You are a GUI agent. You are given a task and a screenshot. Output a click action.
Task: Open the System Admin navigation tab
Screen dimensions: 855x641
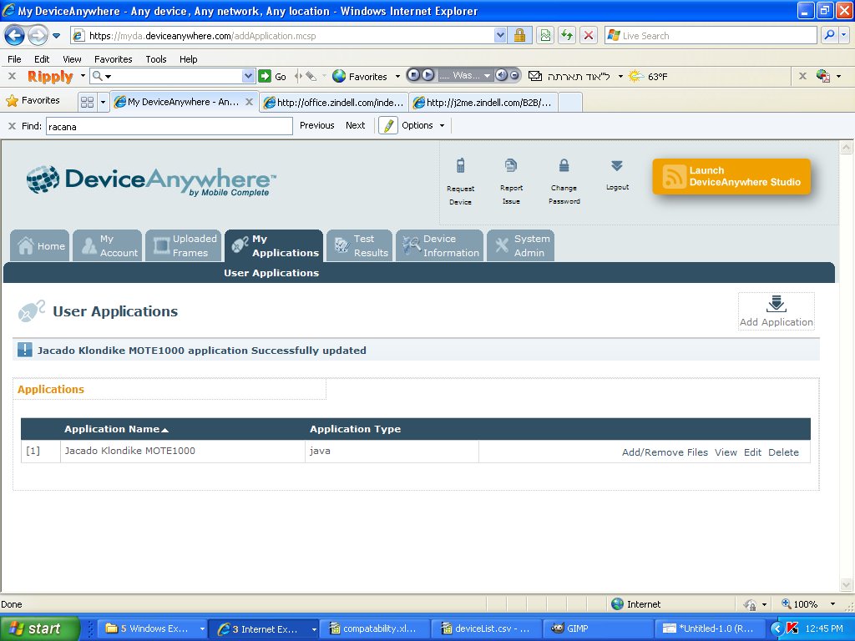(x=521, y=246)
